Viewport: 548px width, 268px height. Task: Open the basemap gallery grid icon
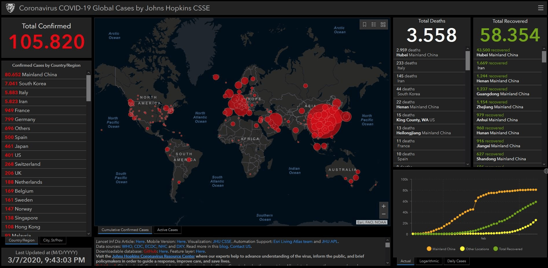tap(383, 25)
